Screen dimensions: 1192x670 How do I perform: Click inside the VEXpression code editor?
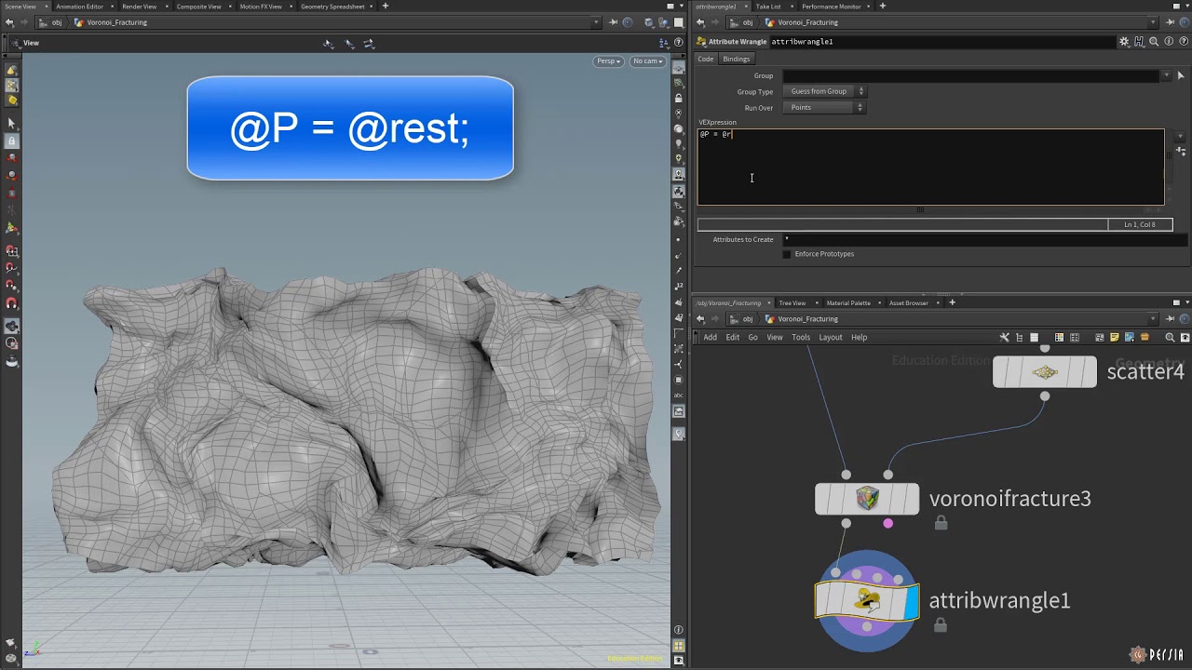click(x=930, y=167)
